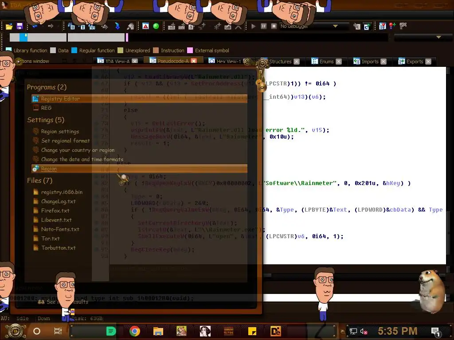Open File Explorer from taskbar
The height and width of the screenshot is (340, 454).
click(158, 331)
